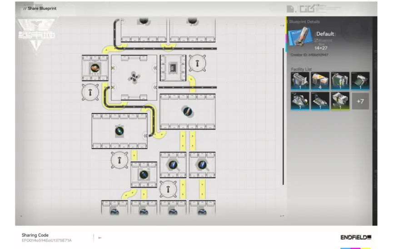Click the left dark-sphere facility at canvas top
The width and height of the screenshot is (393, 249).
click(x=144, y=29)
